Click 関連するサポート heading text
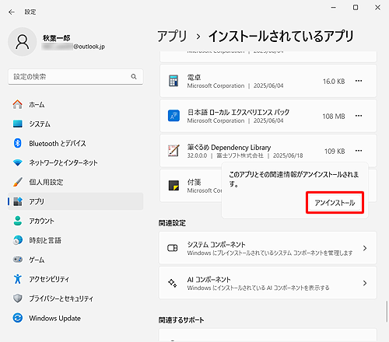Screen dimensions: 389x342 click(x=181, y=320)
